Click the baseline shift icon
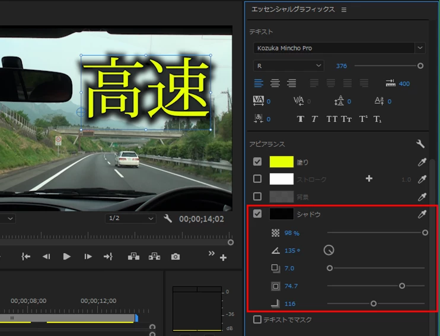 379,101
